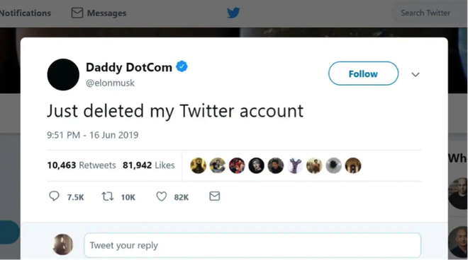Click the reply speech bubble icon

(54, 196)
